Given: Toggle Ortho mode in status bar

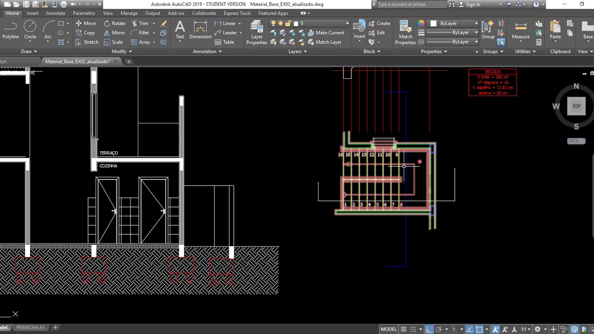Looking at the screenshot, I should (x=429, y=329).
